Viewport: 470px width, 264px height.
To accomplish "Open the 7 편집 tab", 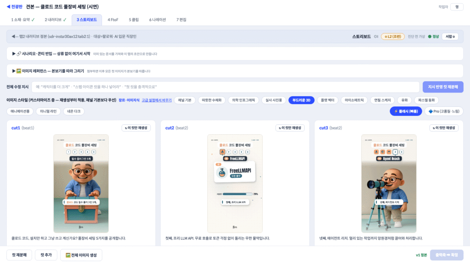I will (181, 20).
